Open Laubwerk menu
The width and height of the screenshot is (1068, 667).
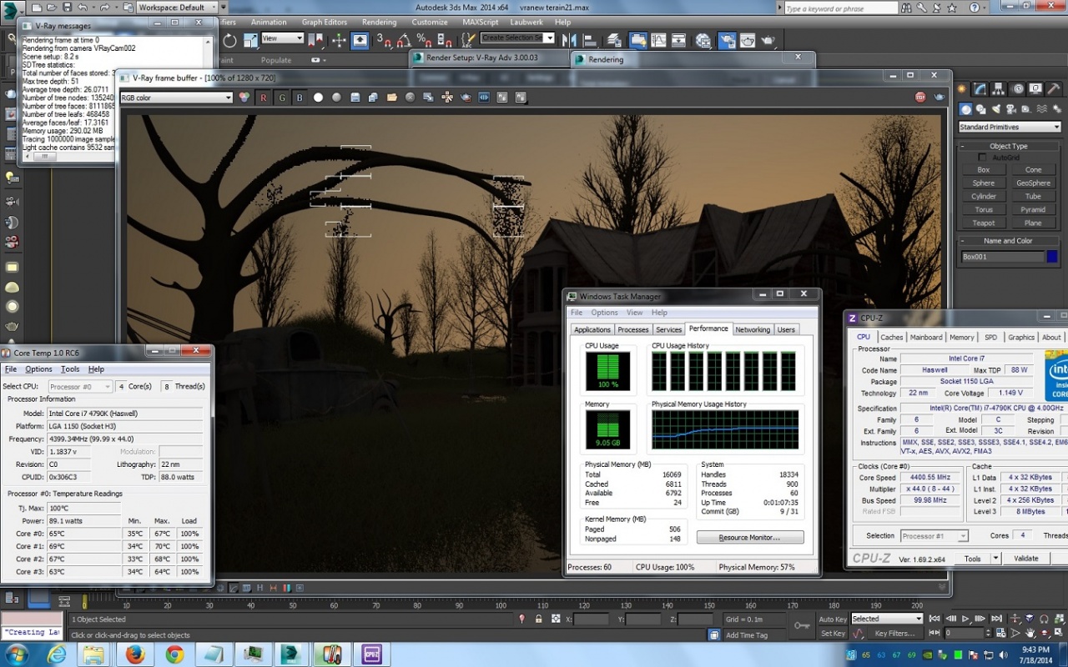click(x=526, y=23)
